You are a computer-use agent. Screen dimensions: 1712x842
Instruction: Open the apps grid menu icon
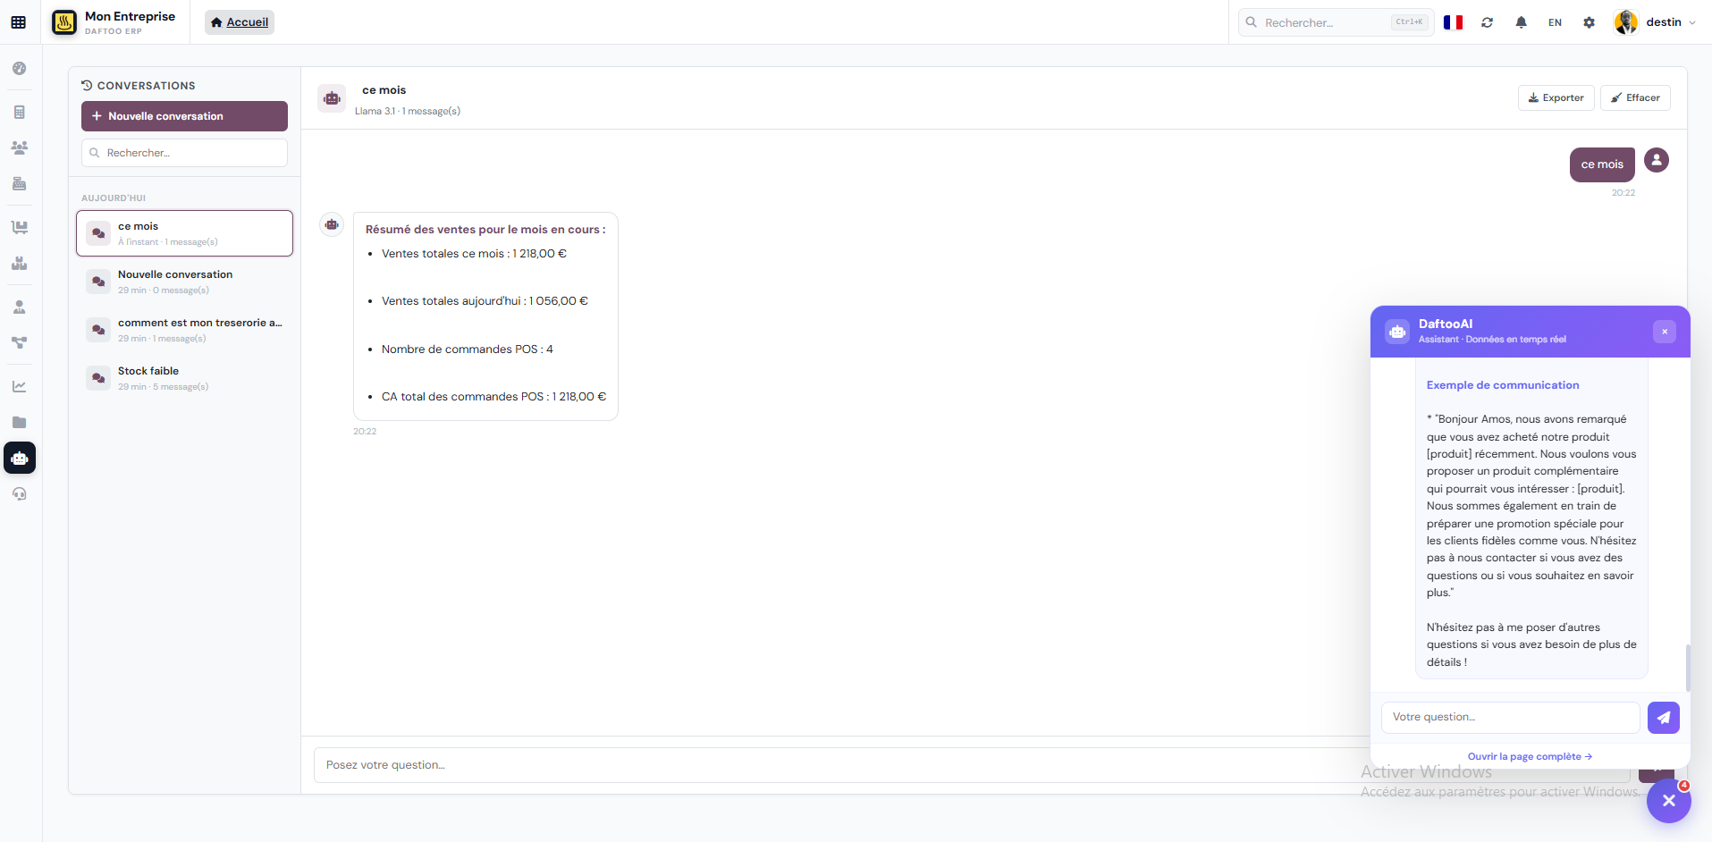click(x=19, y=22)
